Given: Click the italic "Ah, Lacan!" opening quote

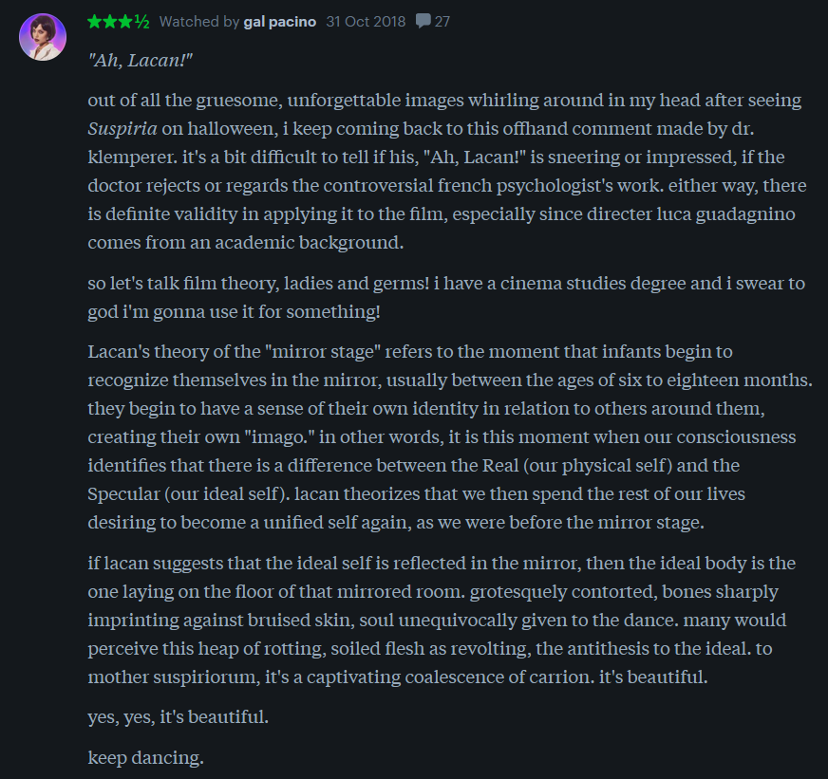Looking at the screenshot, I should pos(141,60).
